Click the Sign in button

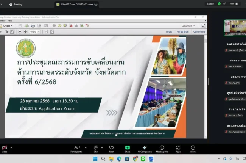pyautogui.click(x=210, y=4)
